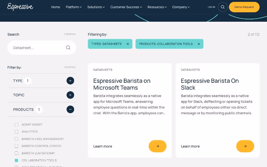This screenshot has height=167, width=267.
Task: Click the Demo Request button
Action: tap(244, 7)
